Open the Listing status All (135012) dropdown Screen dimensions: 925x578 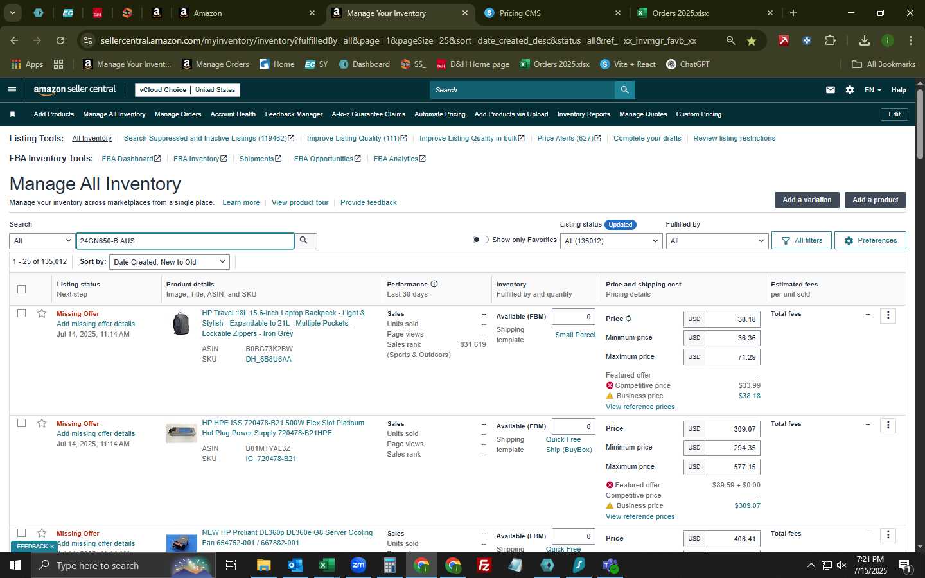[611, 241]
